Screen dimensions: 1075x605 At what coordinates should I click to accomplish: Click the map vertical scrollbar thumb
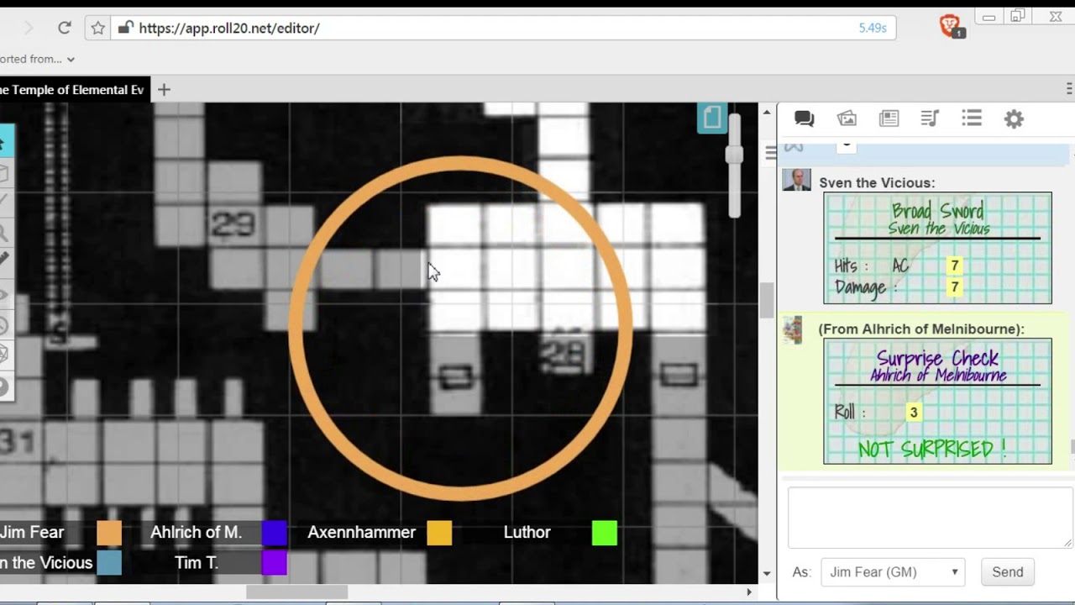[766, 301]
